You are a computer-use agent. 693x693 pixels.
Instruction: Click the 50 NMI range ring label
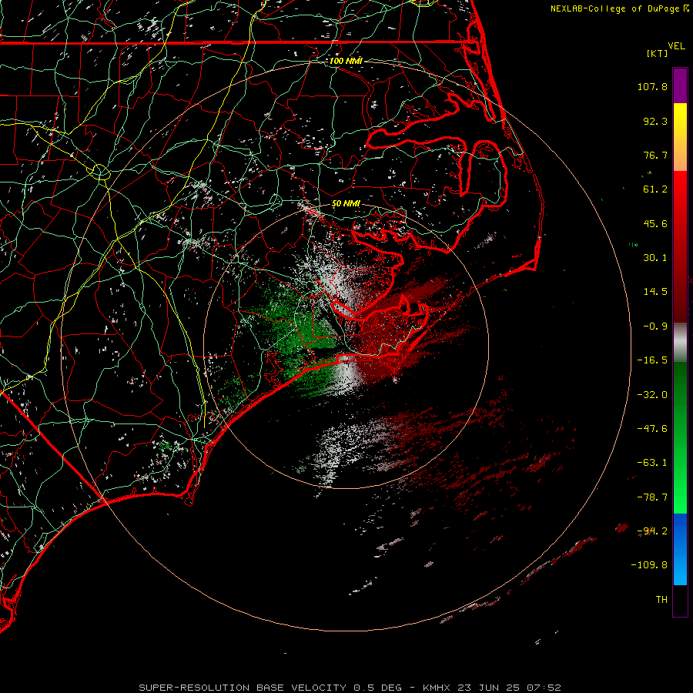346,203
